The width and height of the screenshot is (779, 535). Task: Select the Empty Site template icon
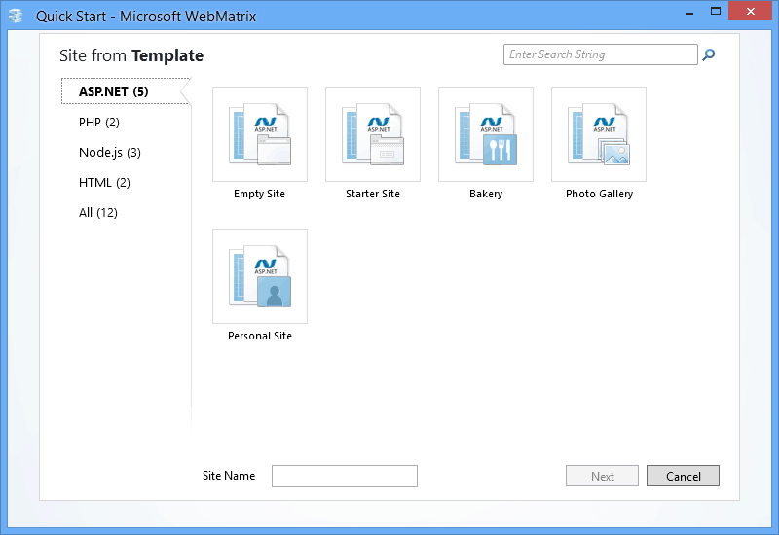click(260, 134)
